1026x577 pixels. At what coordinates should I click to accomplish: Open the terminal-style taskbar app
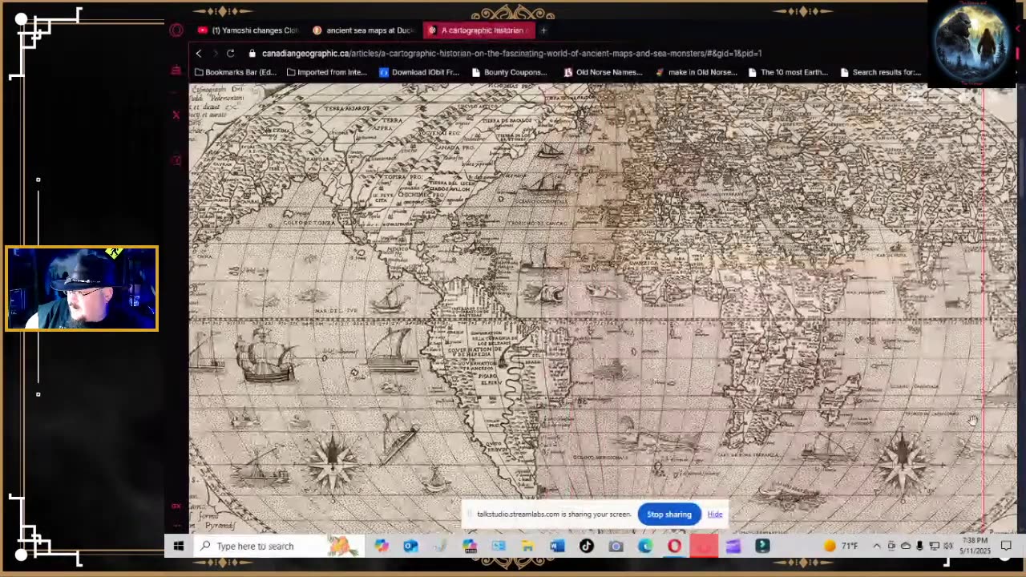(762, 547)
